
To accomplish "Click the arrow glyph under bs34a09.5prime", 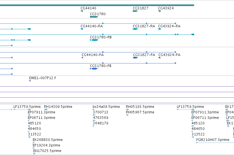I will coord(94,110).
